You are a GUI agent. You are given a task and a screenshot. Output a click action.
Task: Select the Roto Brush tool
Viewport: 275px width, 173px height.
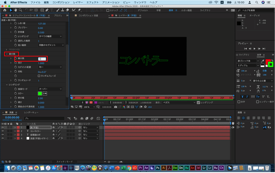point(74,10)
